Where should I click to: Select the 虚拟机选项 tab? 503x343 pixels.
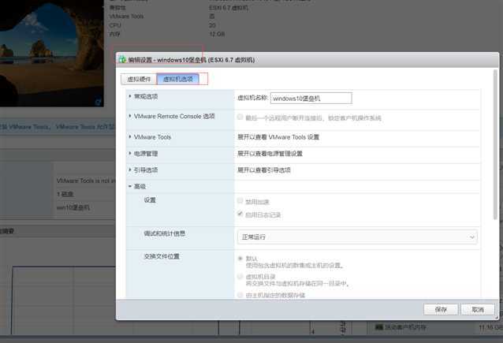177,80
